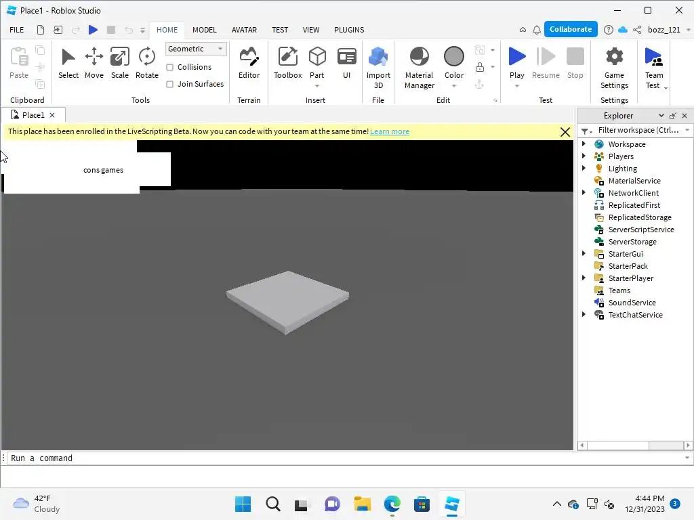Viewport: 694px width, 520px height.
Task: Start the Play test
Action: pyautogui.click(x=516, y=62)
